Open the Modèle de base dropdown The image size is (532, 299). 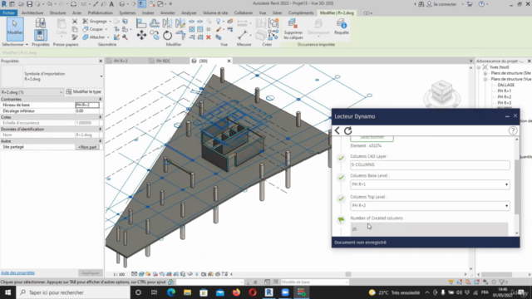coord(314,282)
